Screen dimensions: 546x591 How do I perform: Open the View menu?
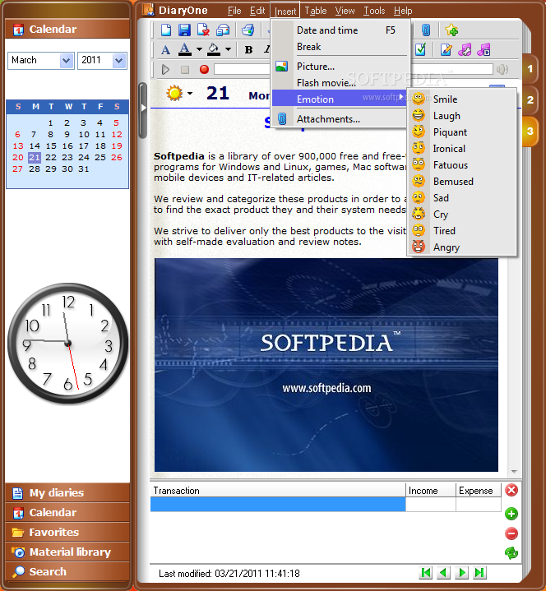345,11
